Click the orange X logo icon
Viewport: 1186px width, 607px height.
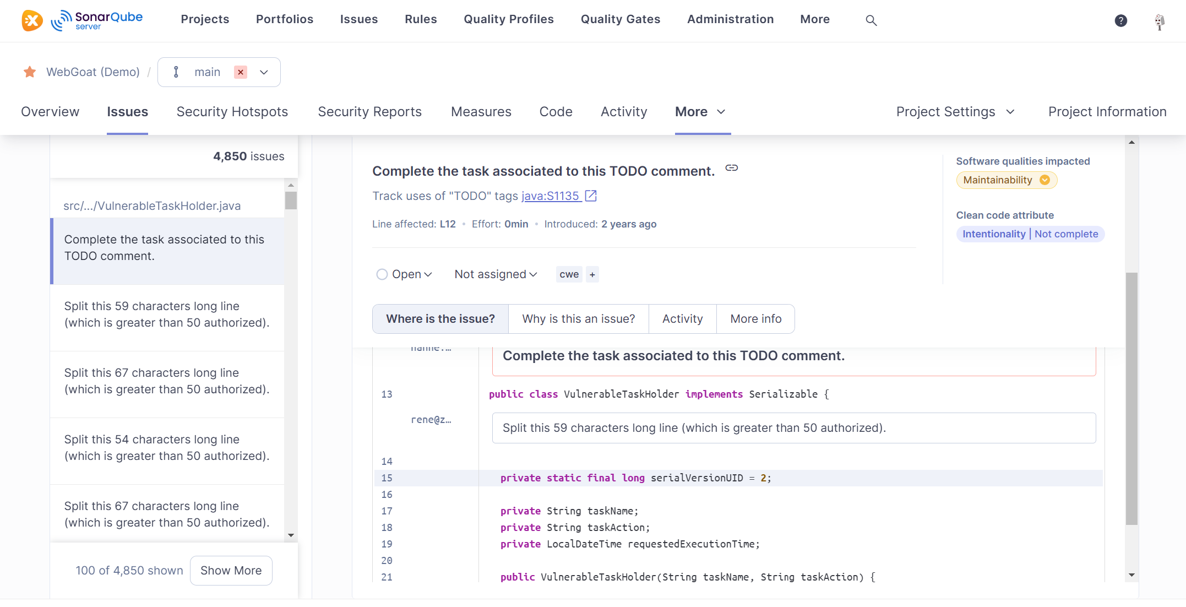[x=32, y=20]
